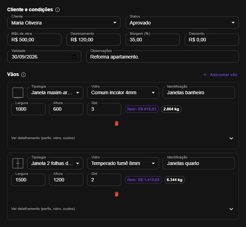Edit Largura field with value 1500
The height and width of the screenshot is (227, 246).
(28, 180)
